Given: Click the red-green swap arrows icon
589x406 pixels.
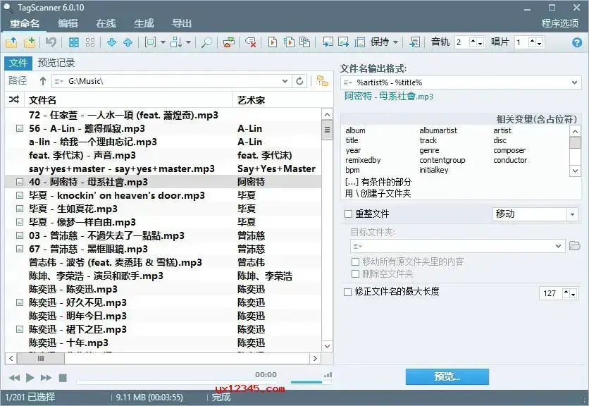Looking at the screenshot, I should [x=228, y=42].
